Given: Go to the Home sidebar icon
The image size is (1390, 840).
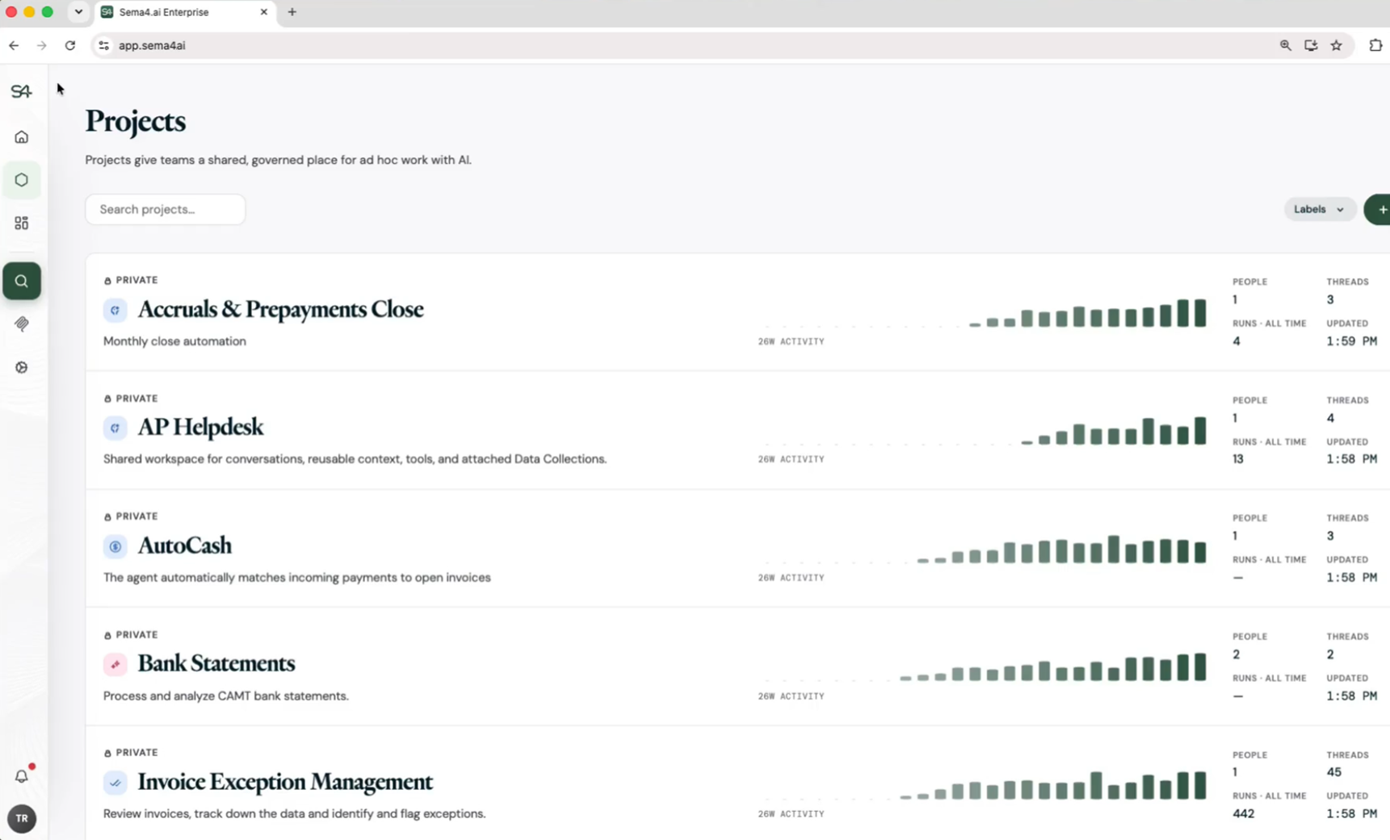Looking at the screenshot, I should point(22,137).
